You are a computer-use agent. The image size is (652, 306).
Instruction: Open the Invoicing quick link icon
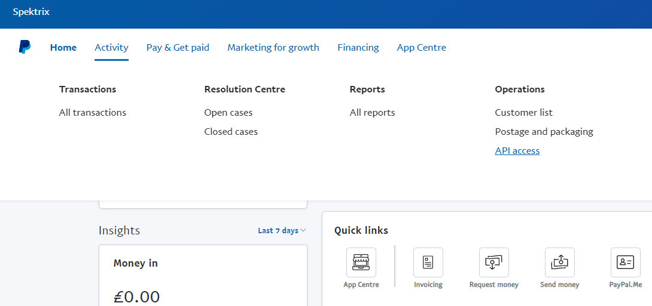click(428, 262)
